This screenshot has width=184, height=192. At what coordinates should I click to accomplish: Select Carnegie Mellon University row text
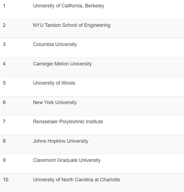point(62,64)
